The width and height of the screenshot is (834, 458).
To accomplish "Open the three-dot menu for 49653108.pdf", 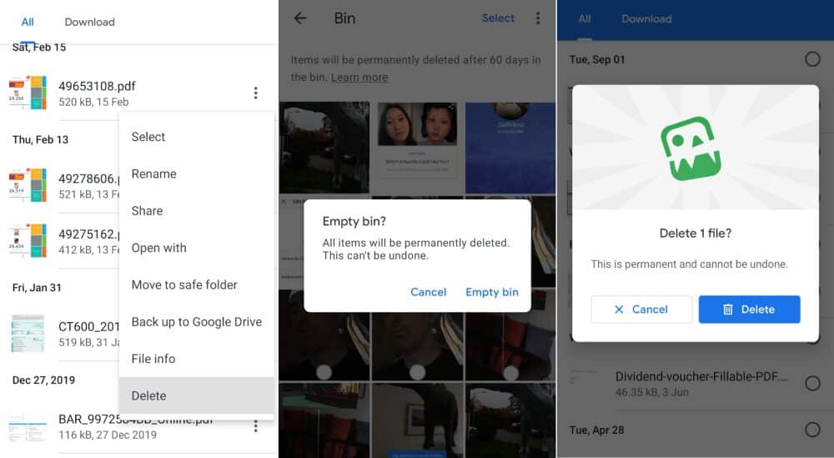I will coord(255,93).
